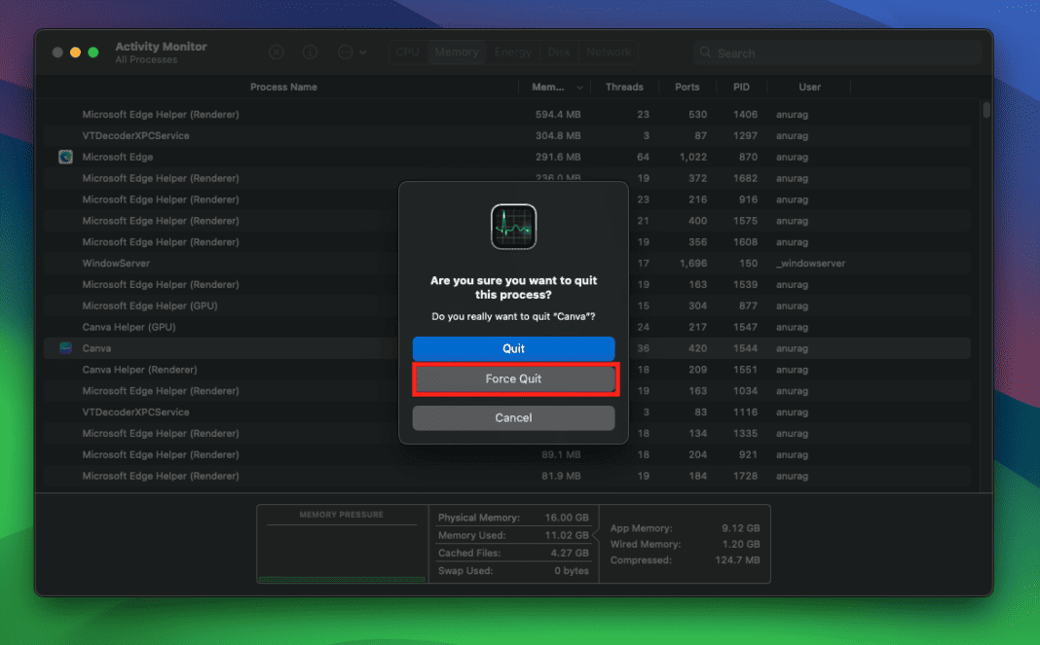Click the highlighted Force Quit button
Viewport: 1040px width, 645px height.
pos(513,378)
